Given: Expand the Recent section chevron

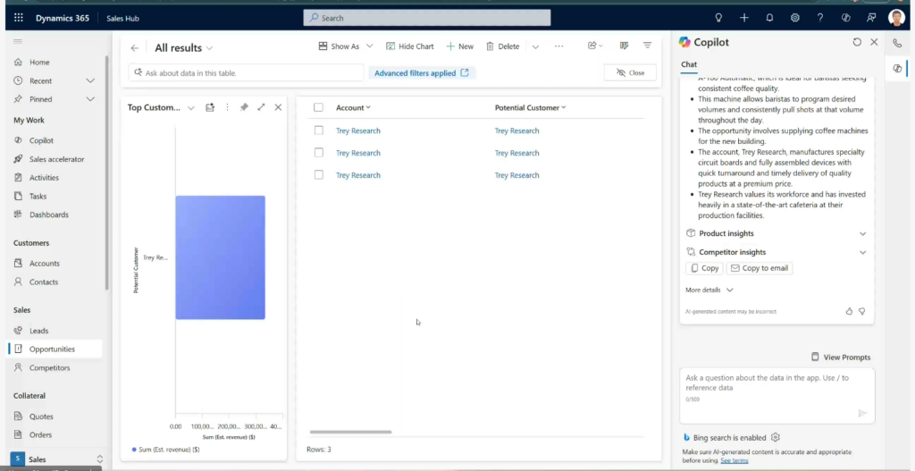Looking at the screenshot, I should click(x=90, y=80).
